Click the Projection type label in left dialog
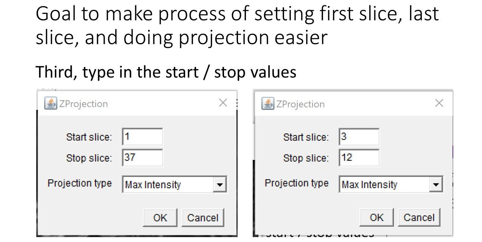The width and height of the screenshot is (482, 242). [x=80, y=183]
